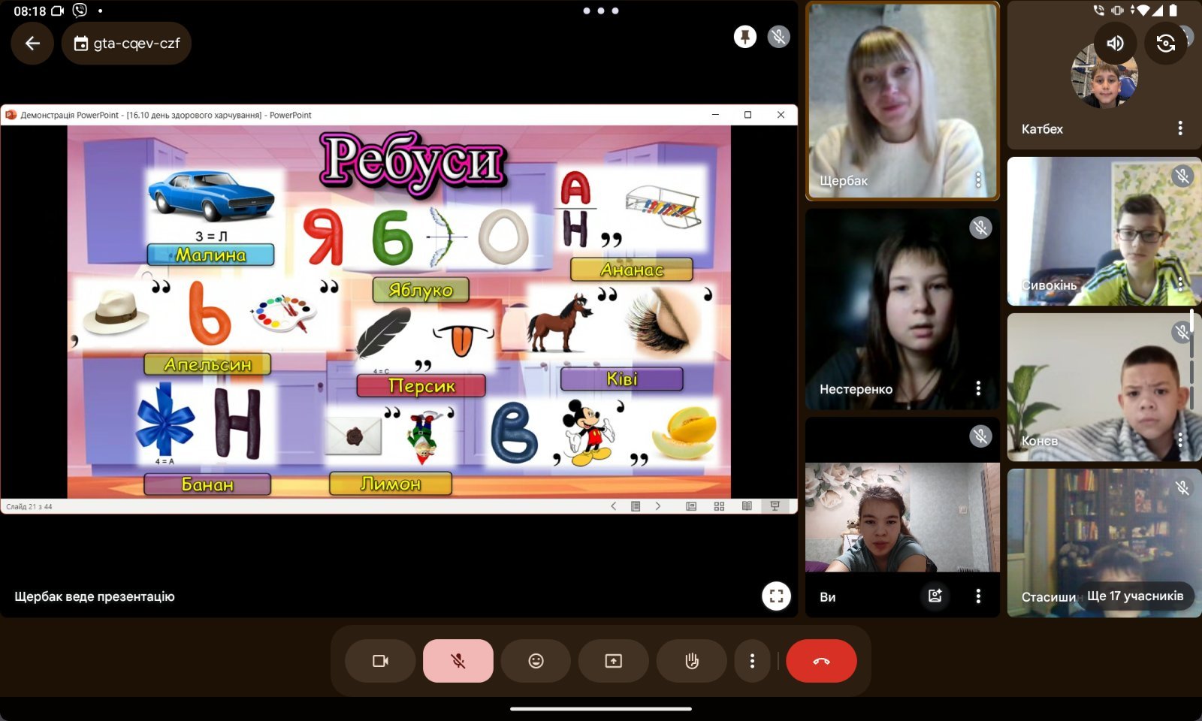Show the 17 more participants

[x=1134, y=596]
